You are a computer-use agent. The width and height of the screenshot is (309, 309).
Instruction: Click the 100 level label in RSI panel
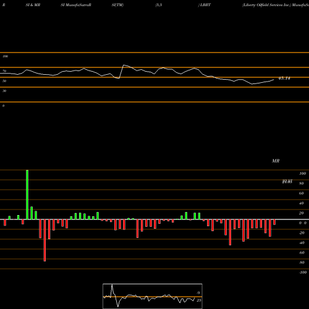click(x=5, y=56)
